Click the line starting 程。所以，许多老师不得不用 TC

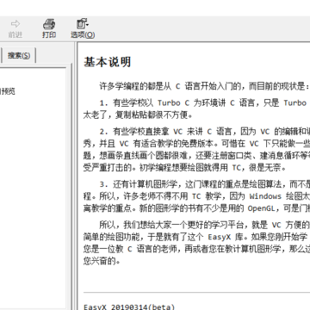click(x=196, y=196)
